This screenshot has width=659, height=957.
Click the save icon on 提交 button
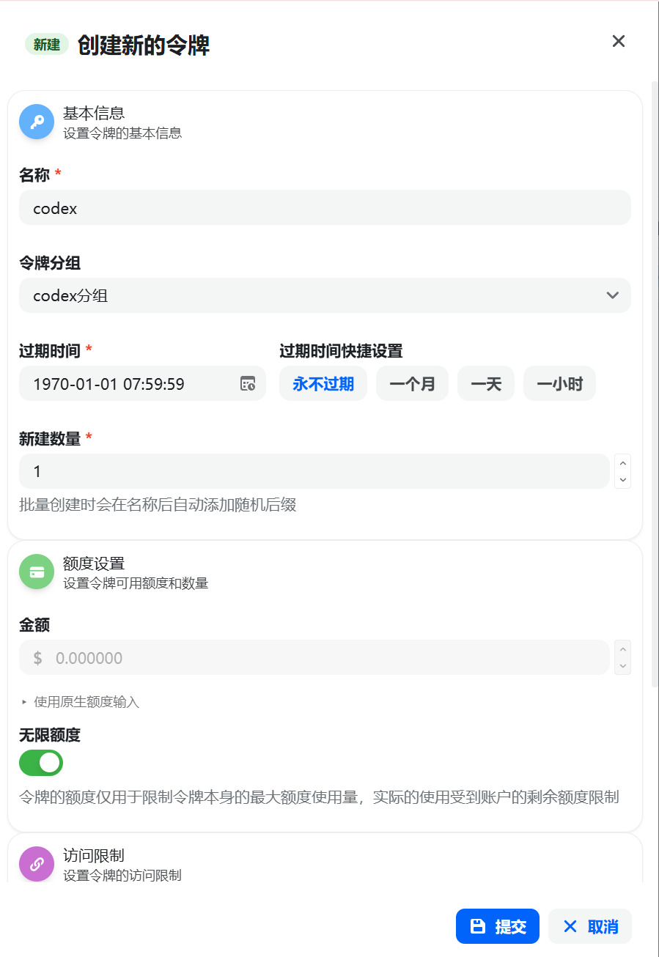(478, 926)
